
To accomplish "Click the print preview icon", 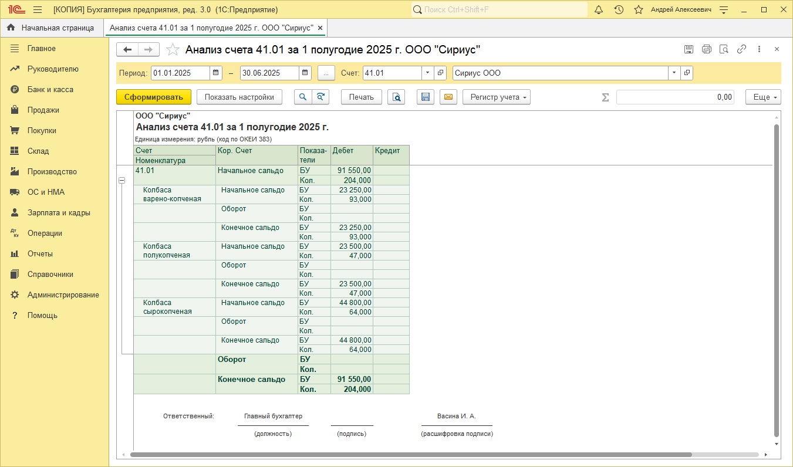I will pyautogui.click(x=396, y=97).
